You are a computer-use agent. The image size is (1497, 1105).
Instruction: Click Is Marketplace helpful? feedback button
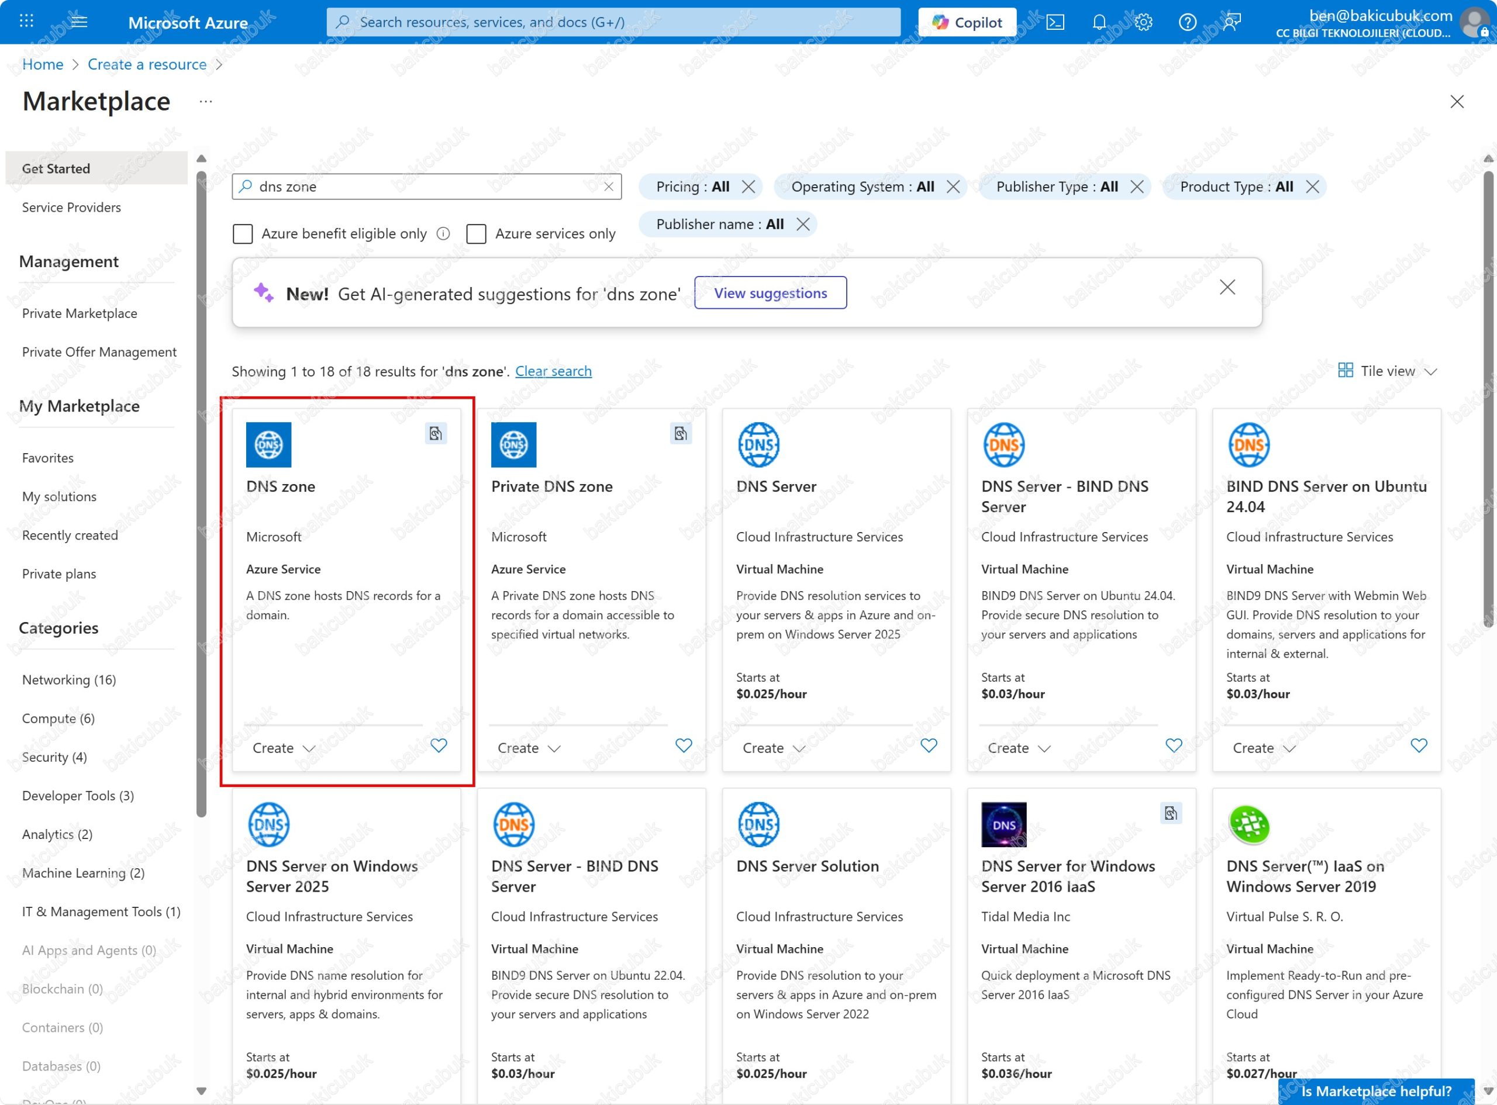tap(1375, 1091)
